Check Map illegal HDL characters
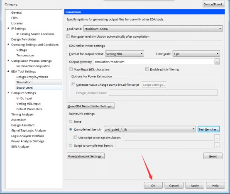Viewport: 230px width, 194px height. tap(71, 69)
